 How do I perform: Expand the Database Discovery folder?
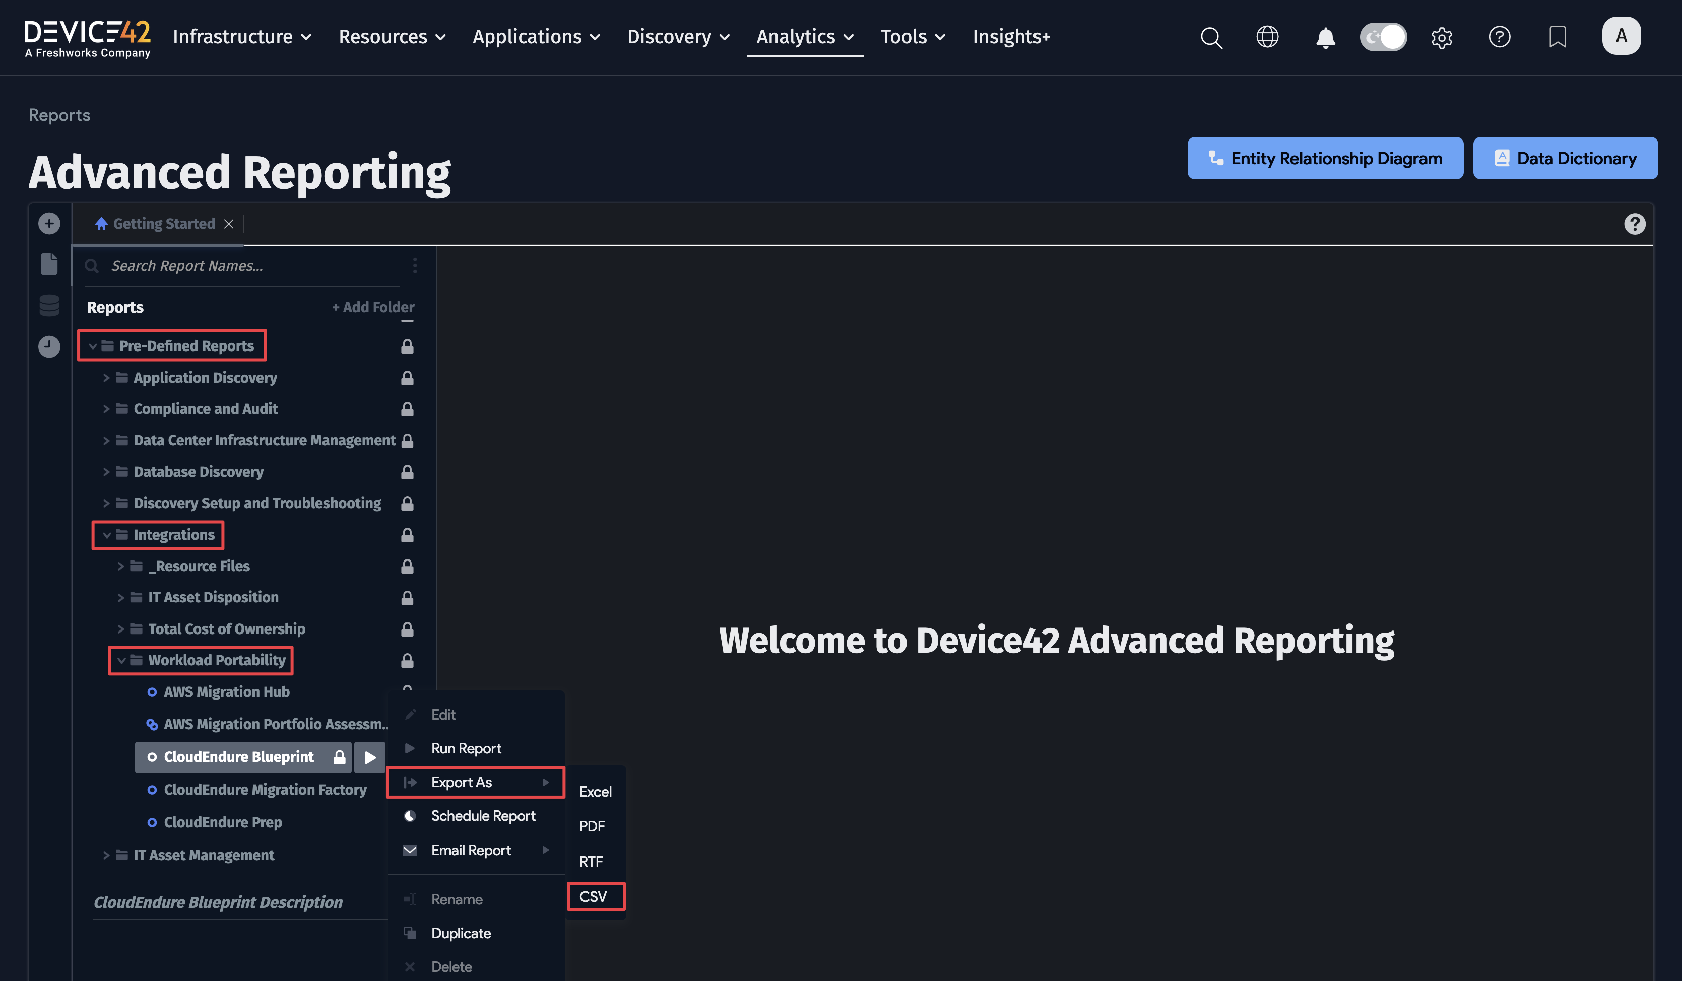click(106, 471)
